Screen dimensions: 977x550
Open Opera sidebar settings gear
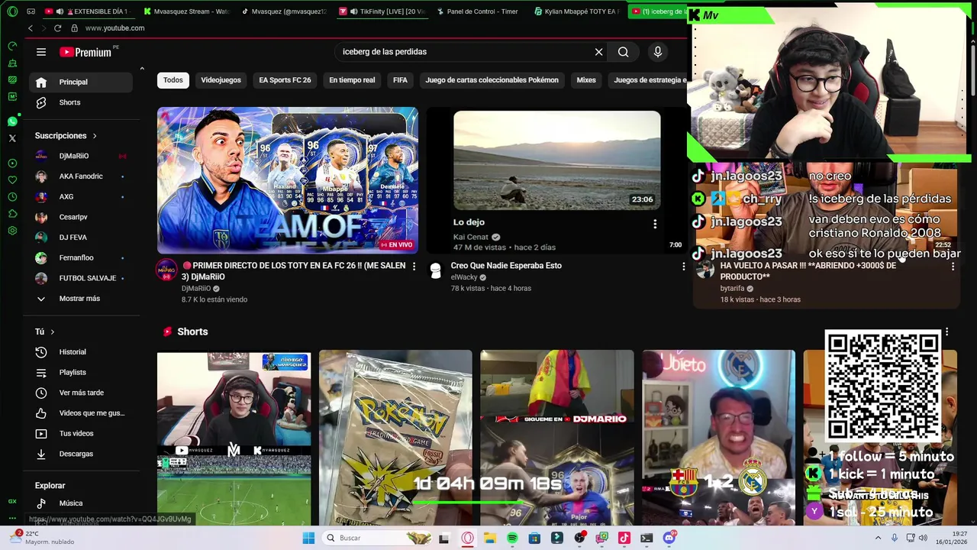pyautogui.click(x=12, y=231)
